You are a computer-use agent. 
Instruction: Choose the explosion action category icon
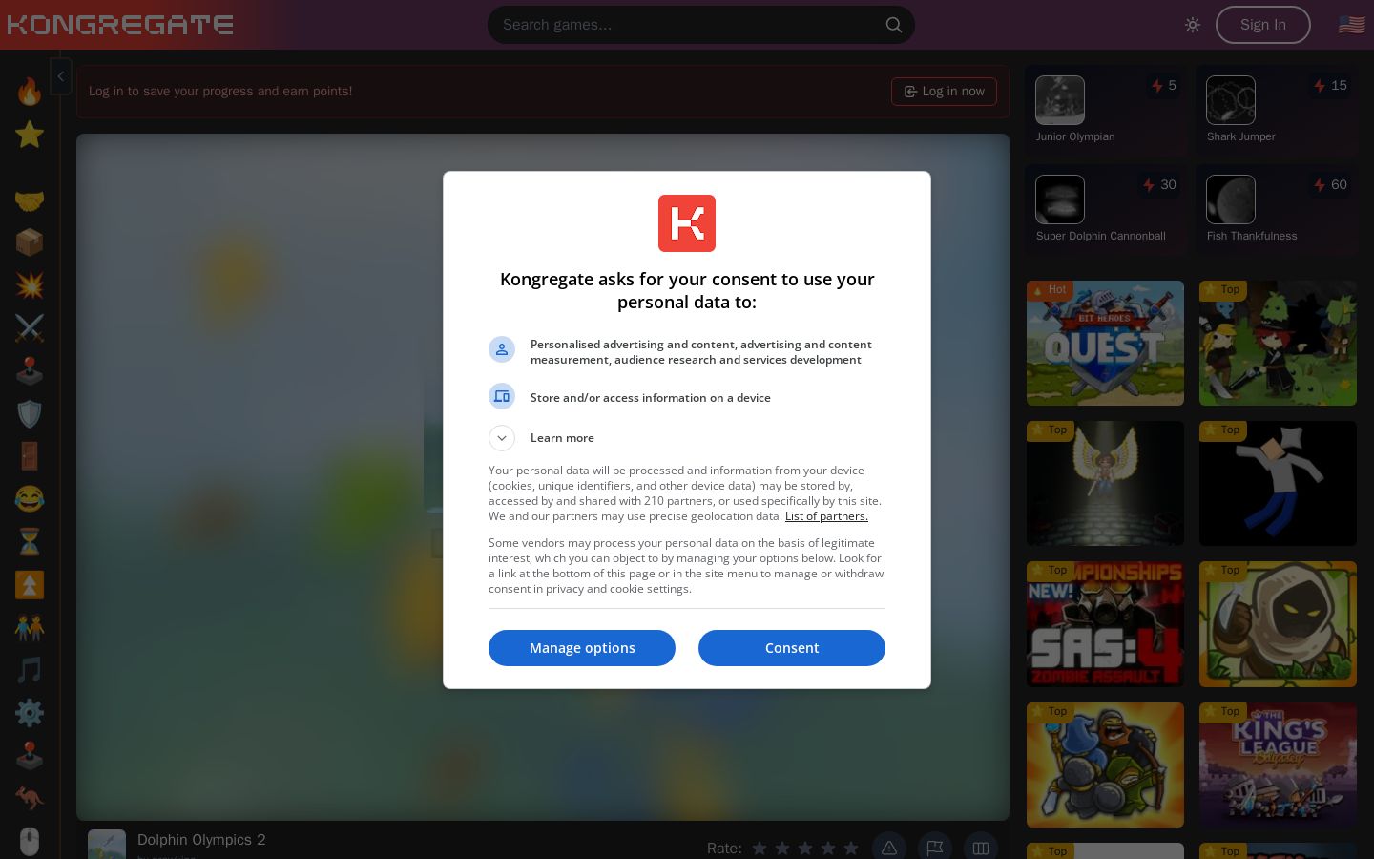30,285
